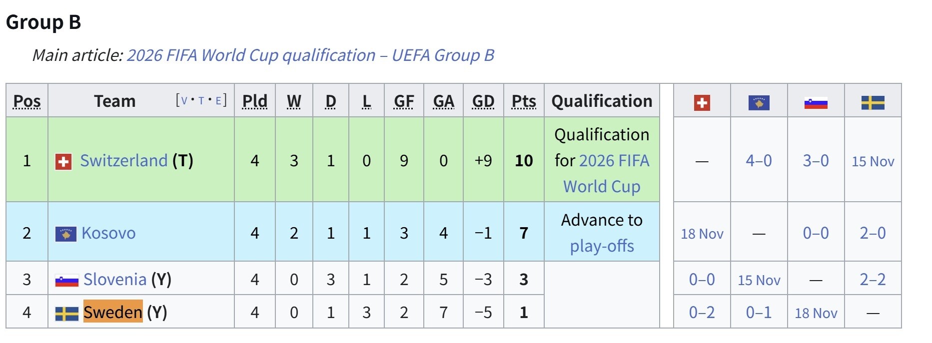Click Switzerland flag in results matrix header
The height and width of the screenshot is (343, 932).
coord(702,103)
